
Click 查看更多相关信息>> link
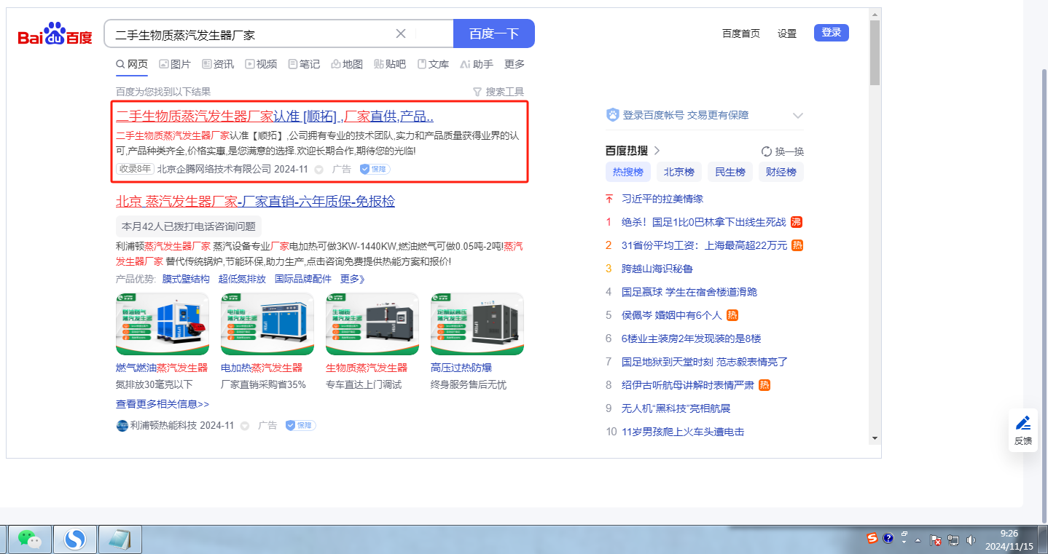coord(163,404)
